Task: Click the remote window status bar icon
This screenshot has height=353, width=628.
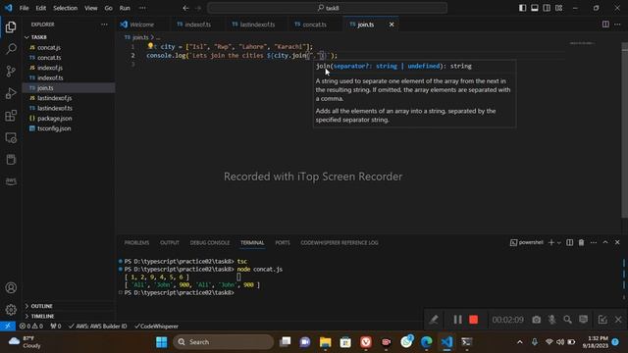Action: tap(8, 326)
